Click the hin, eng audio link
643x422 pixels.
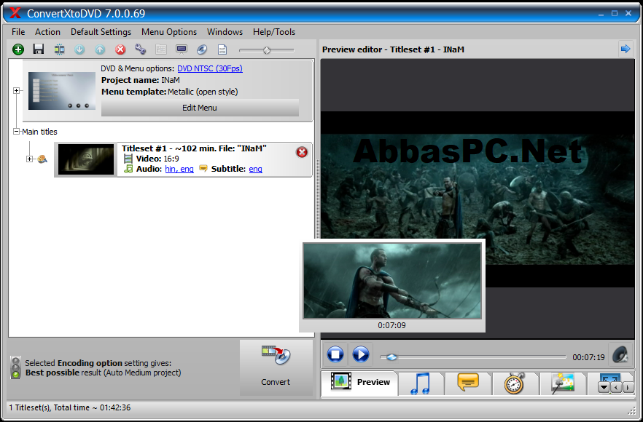pyautogui.click(x=179, y=169)
